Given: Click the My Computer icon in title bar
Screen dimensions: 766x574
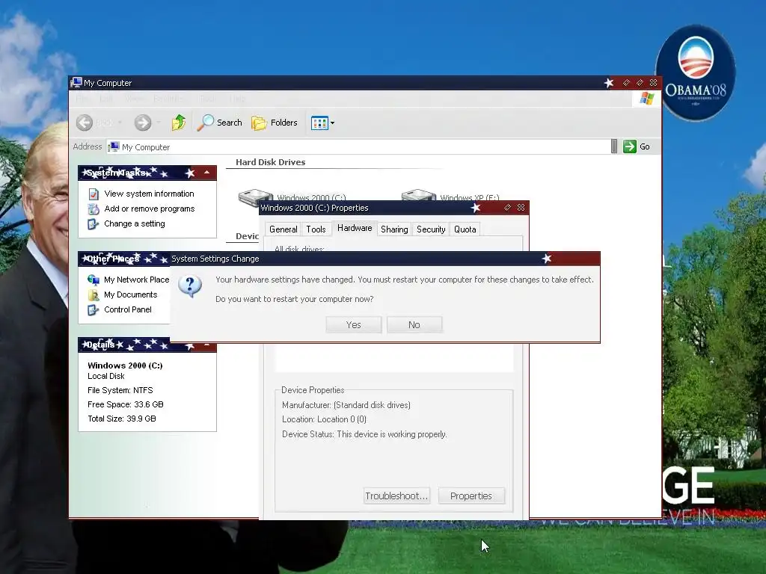Looking at the screenshot, I should (76, 82).
